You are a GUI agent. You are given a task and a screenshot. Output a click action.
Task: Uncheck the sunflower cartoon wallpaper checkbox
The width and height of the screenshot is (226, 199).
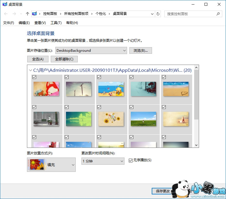point(99,107)
